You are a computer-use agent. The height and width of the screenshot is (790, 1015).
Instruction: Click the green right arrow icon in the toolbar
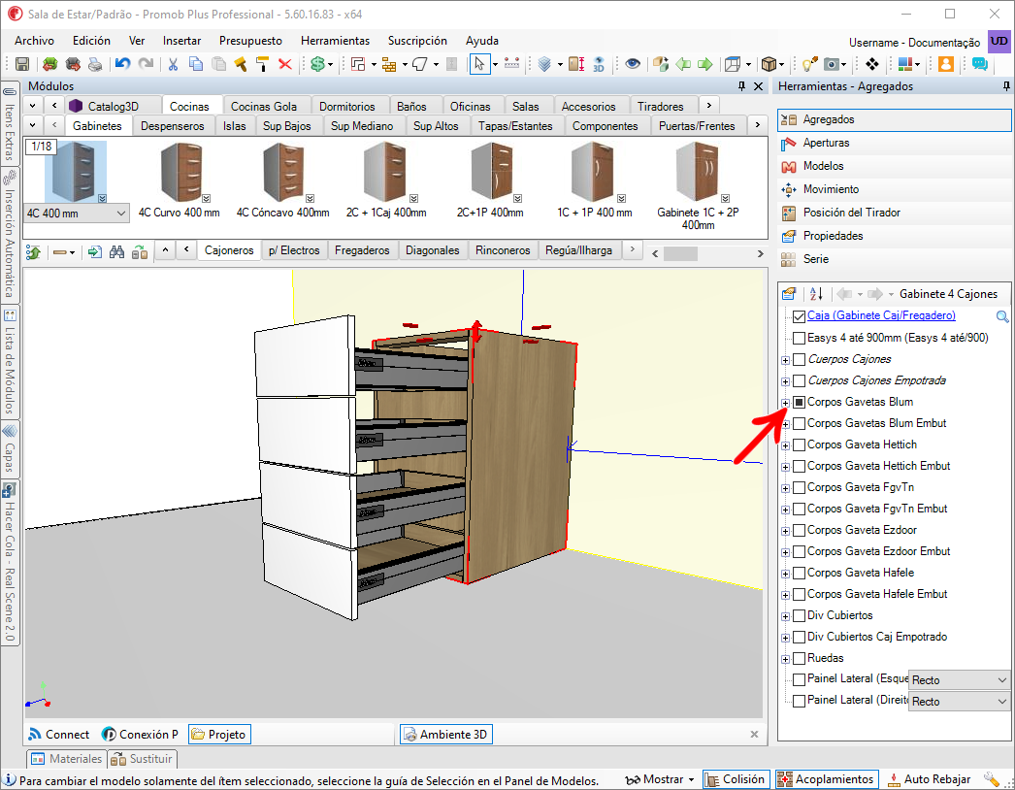pos(704,64)
